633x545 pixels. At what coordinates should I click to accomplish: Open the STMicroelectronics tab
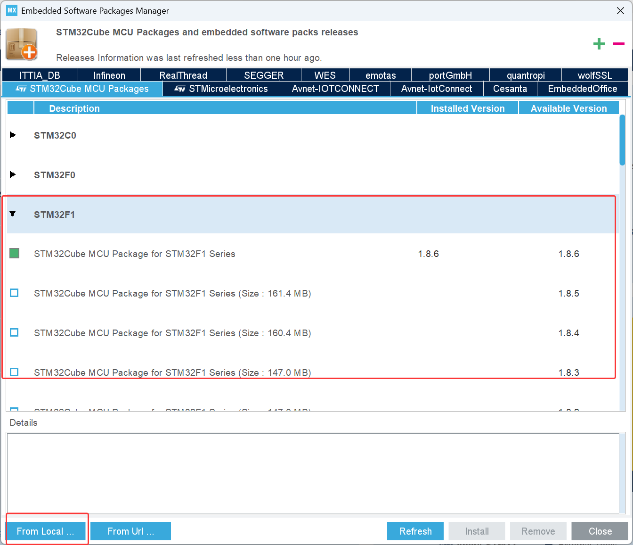coord(221,89)
